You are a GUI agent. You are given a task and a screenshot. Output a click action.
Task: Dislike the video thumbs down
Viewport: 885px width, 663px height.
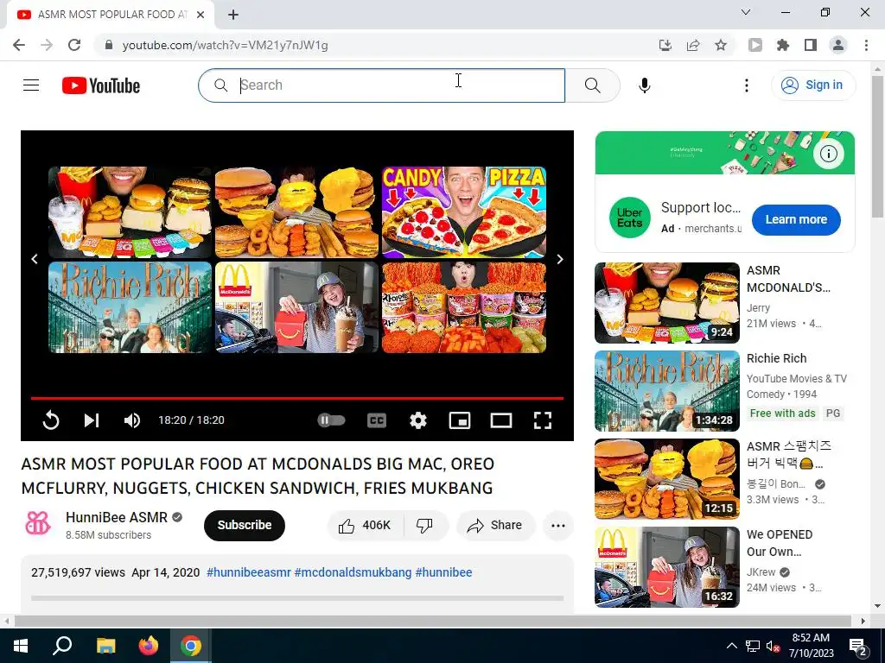[x=425, y=526]
